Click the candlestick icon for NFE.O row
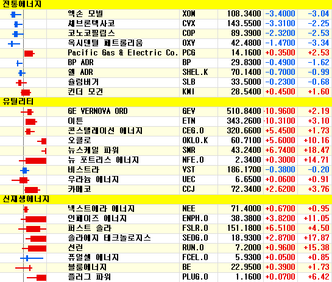The width and height of the screenshot is (332, 282). [33, 161]
